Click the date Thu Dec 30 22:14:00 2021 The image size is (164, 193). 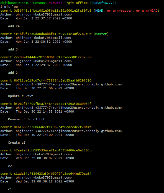click(39, 135)
